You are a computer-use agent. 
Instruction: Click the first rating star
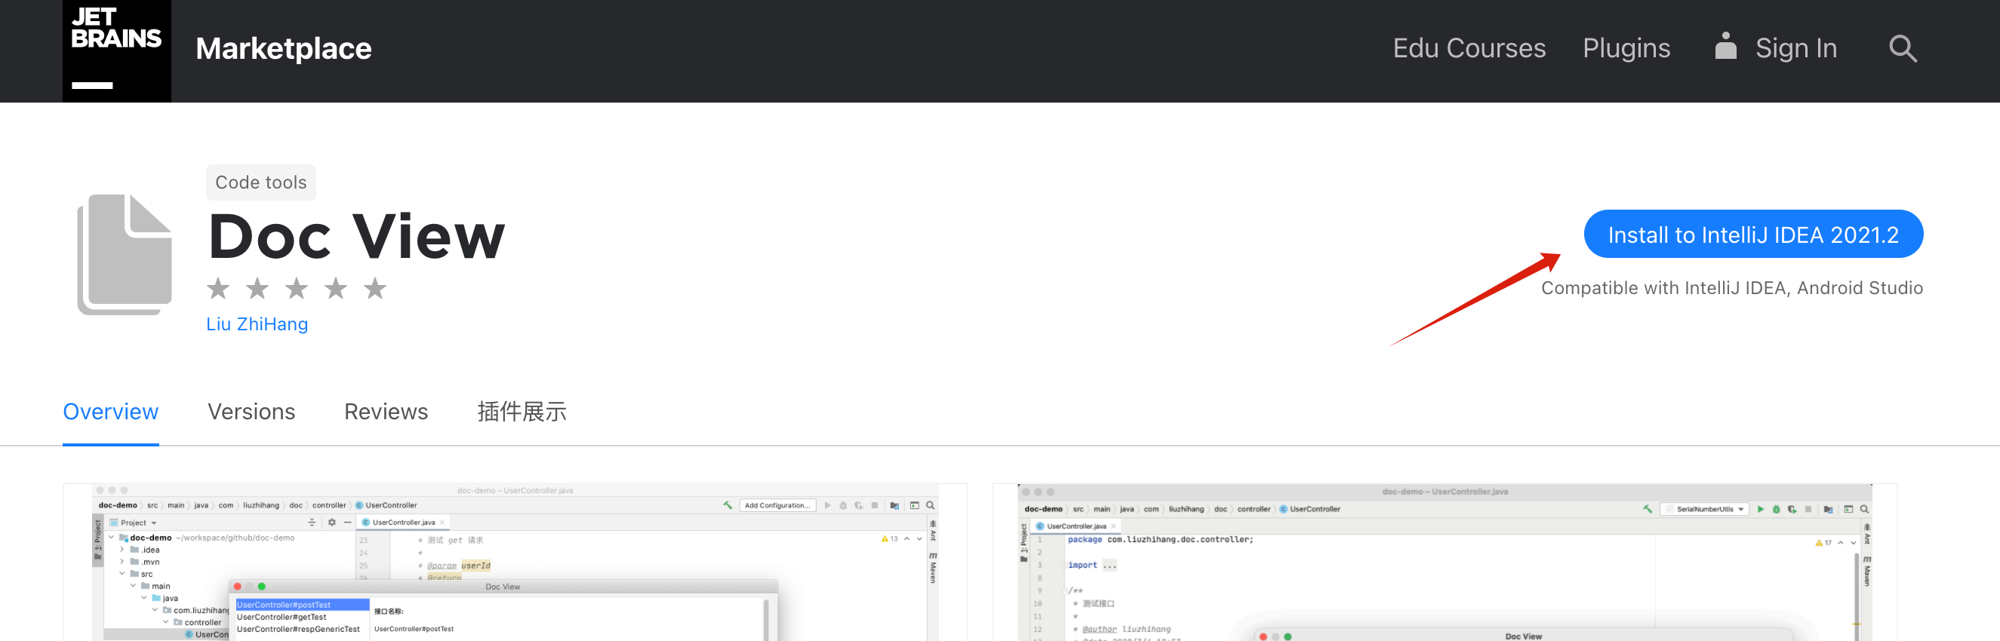point(218,289)
